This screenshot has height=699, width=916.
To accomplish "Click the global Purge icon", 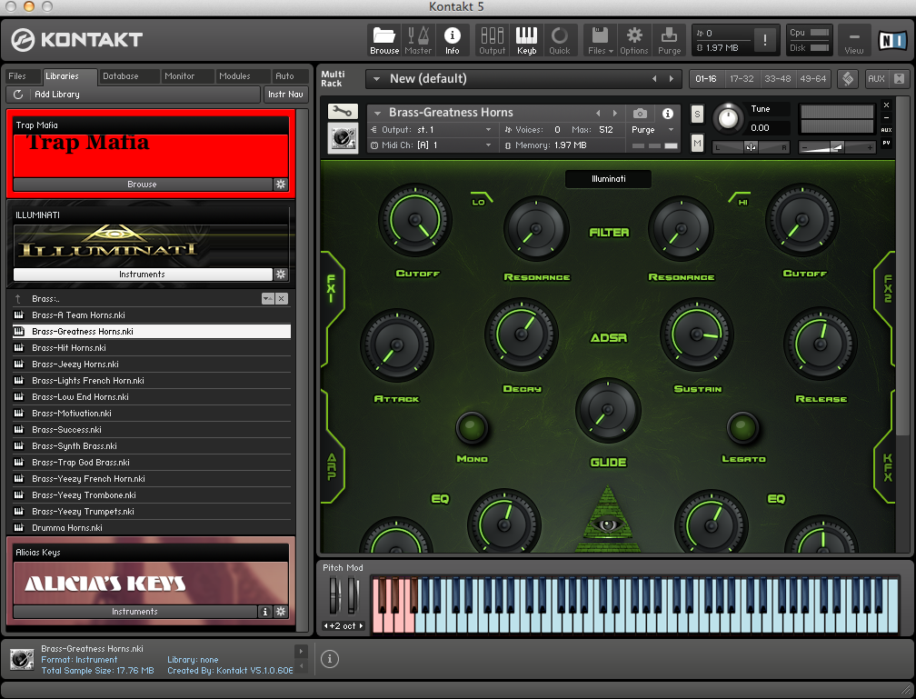I will pyautogui.click(x=670, y=40).
